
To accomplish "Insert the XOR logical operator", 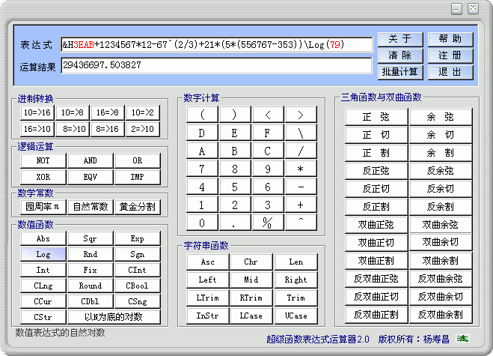I will coord(43,177).
